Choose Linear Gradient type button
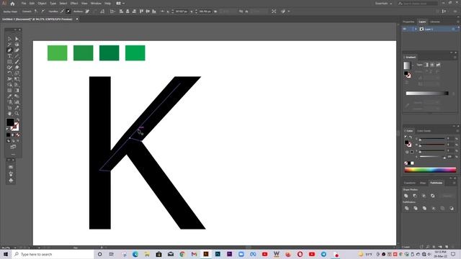Image resolution: width=461 pixels, height=259 pixels. point(426,65)
